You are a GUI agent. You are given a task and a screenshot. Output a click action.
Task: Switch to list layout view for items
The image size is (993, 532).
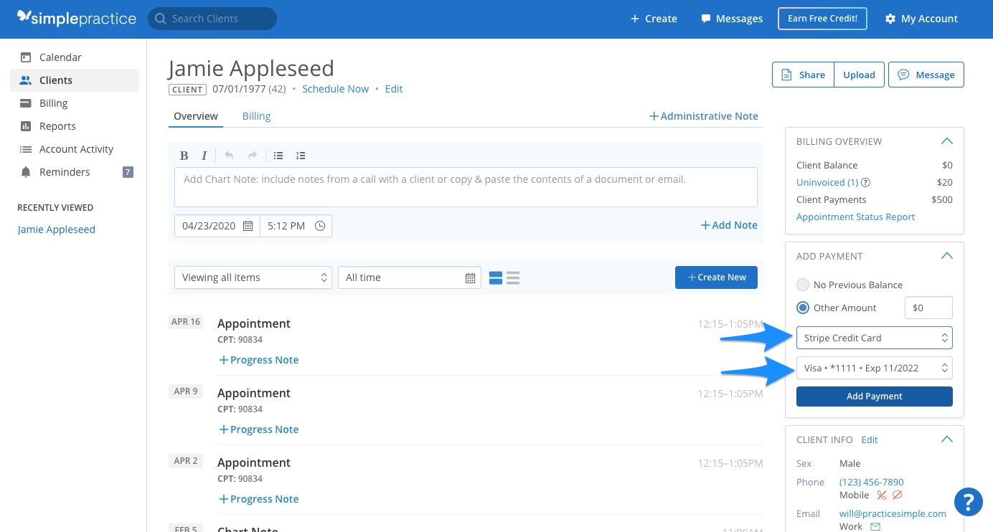pyautogui.click(x=514, y=277)
